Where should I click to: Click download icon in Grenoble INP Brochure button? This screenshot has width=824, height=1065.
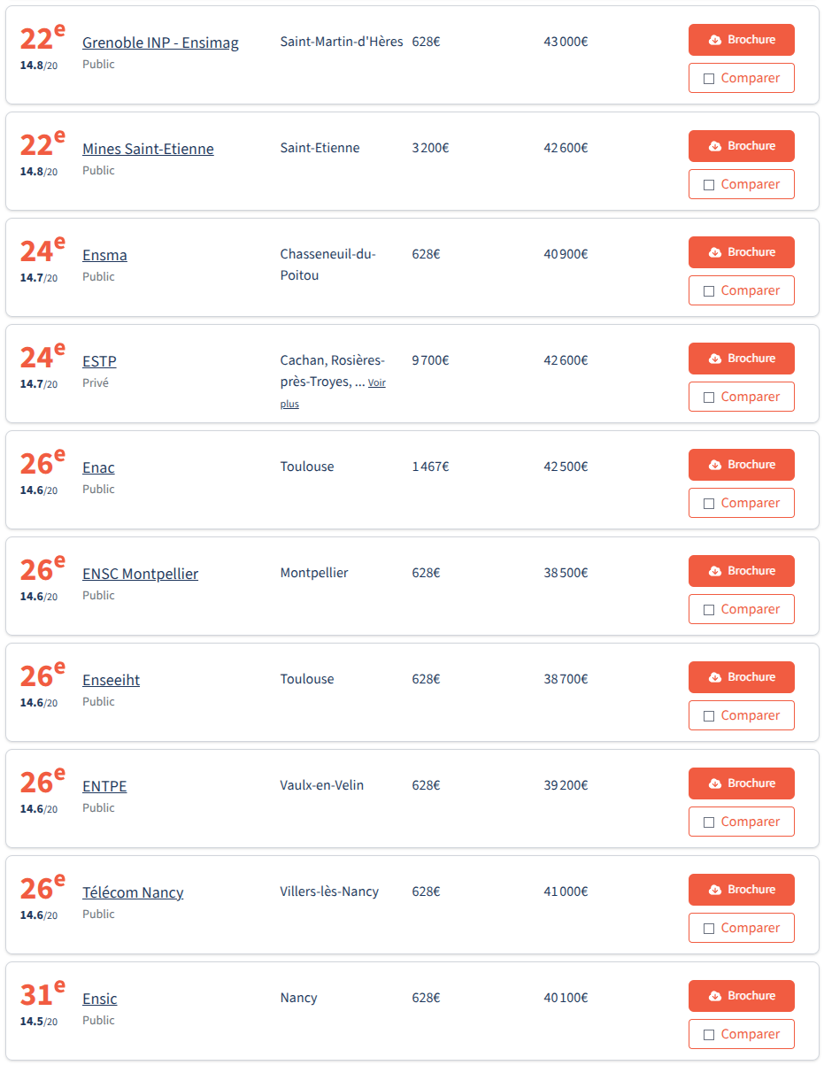(x=715, y=40)
